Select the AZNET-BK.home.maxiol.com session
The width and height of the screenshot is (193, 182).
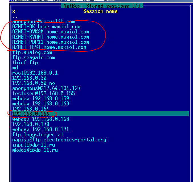click(46, 27)
